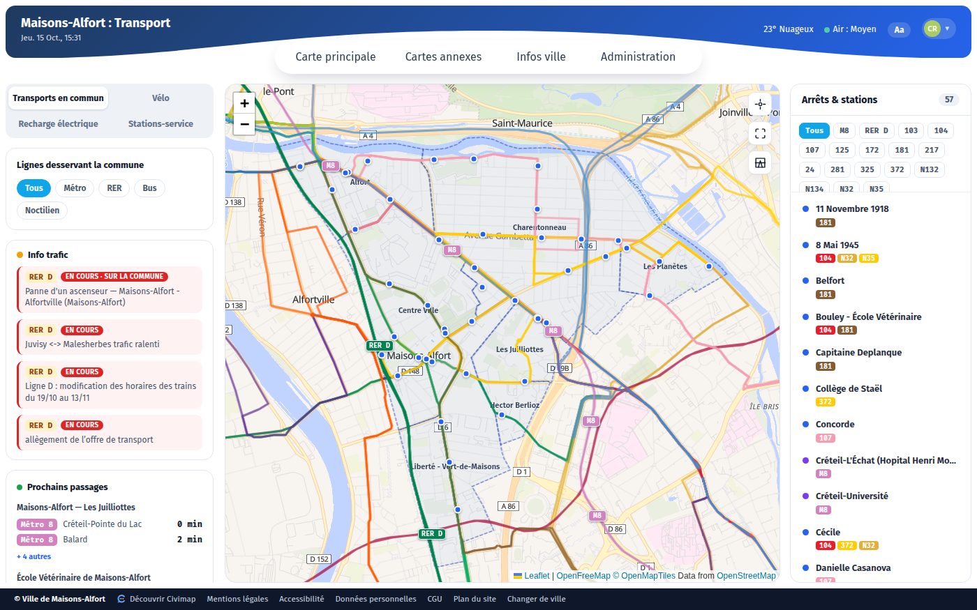977x610 pixels.
Task: Open Mentions légales footer link
Action: coord(237,599)
